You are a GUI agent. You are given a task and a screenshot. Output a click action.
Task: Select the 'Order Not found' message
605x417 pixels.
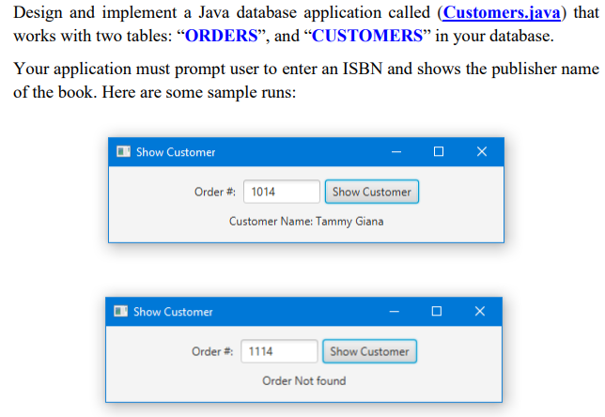tap(304, 381)
